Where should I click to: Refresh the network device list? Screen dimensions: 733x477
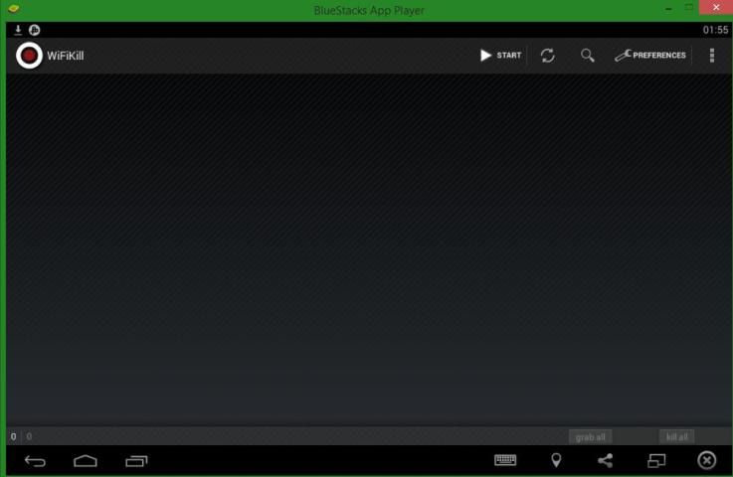pyautogui.click(x=548, y=56)
